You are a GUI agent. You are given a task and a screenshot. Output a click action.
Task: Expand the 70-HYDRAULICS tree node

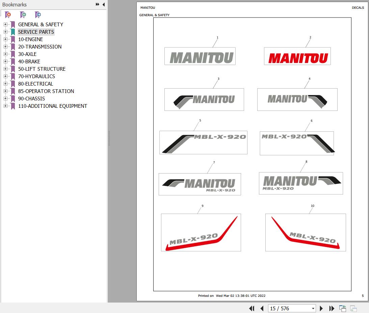coord(5,76)
